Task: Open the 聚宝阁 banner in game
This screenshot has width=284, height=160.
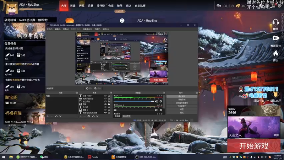Action: tap(24, 101)
